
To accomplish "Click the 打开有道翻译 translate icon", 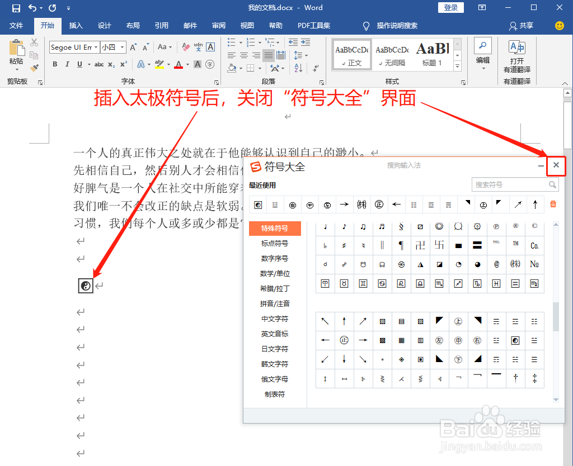I will (x=516, y=47).
